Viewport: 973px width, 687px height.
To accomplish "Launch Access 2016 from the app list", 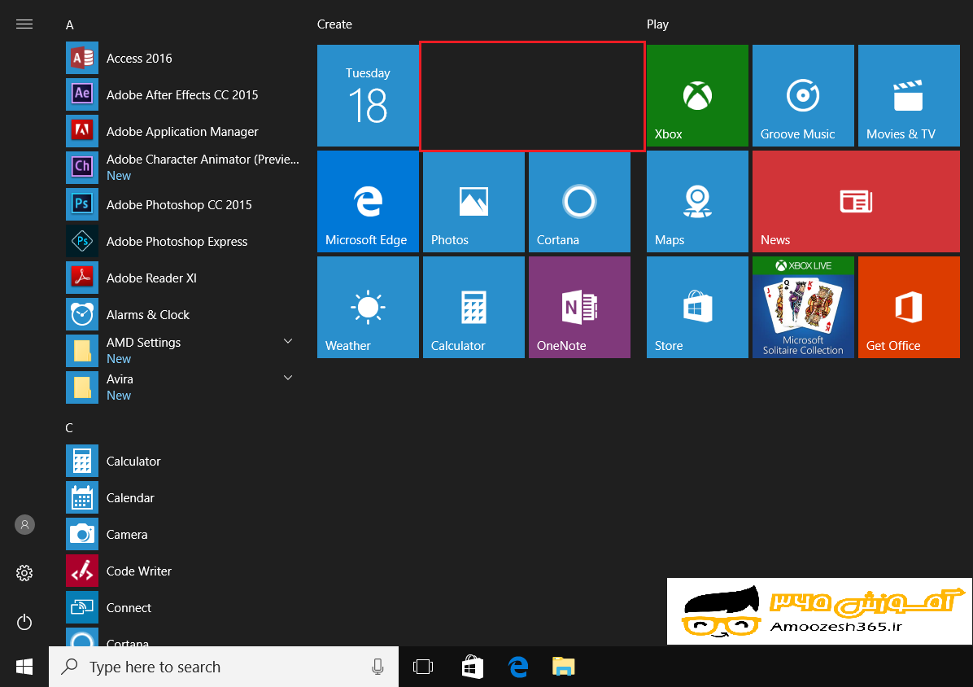I will [x=181, y=59].
